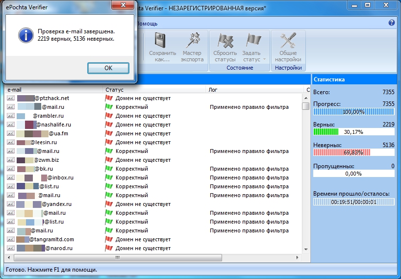The height and width of the screenshot is (279, 401).
Task: Select the @leesin.ru email address
Action: (44, 142)
